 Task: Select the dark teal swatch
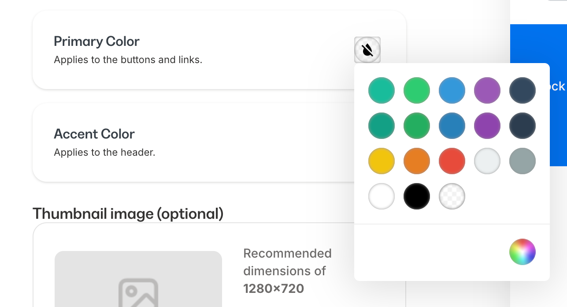(x=381, y=126)
